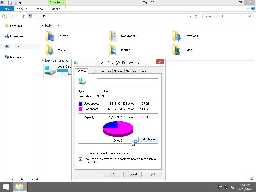The width and height of the screenshot is (256, 192).
Task: Open the Computer ribbon tab
Action: [24, 9]
